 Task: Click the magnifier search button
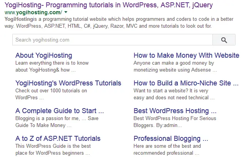224,40
